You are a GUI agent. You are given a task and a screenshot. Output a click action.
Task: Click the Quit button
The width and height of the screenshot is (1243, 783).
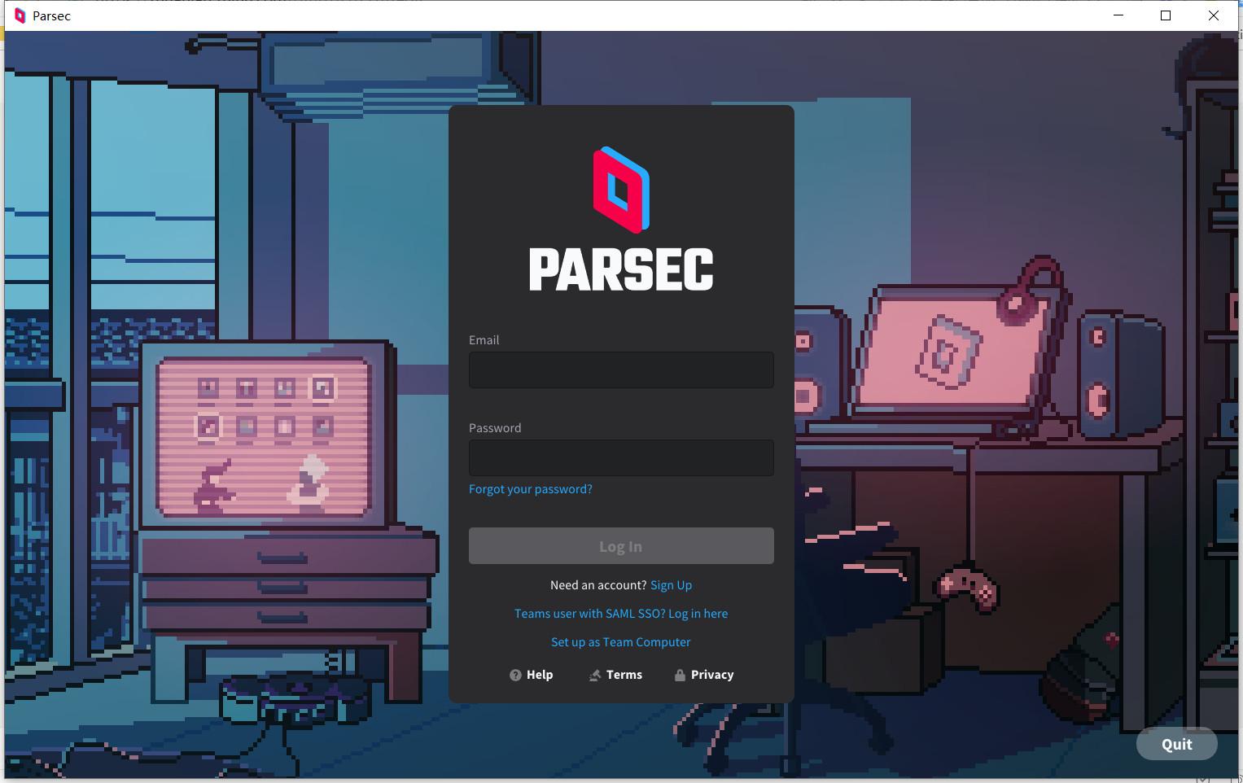(1175, 743)
